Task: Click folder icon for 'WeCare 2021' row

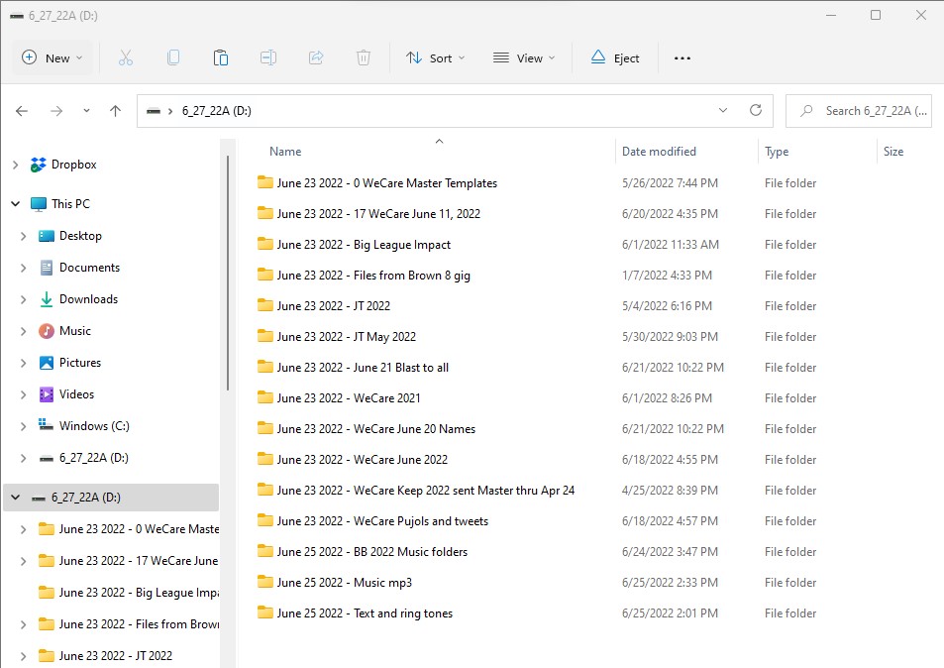Action: point(264,397)
